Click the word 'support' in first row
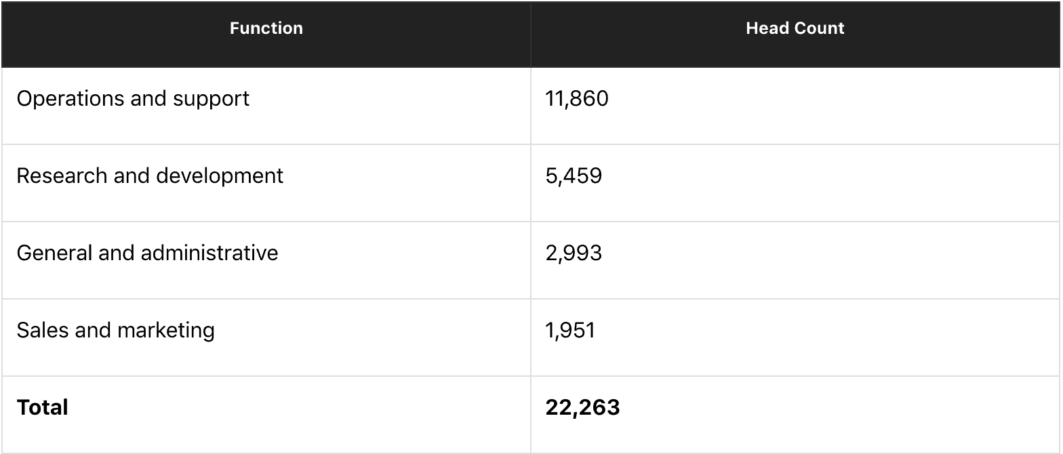1063x454 pixels. pyautogui.click(x=211, y=100)
